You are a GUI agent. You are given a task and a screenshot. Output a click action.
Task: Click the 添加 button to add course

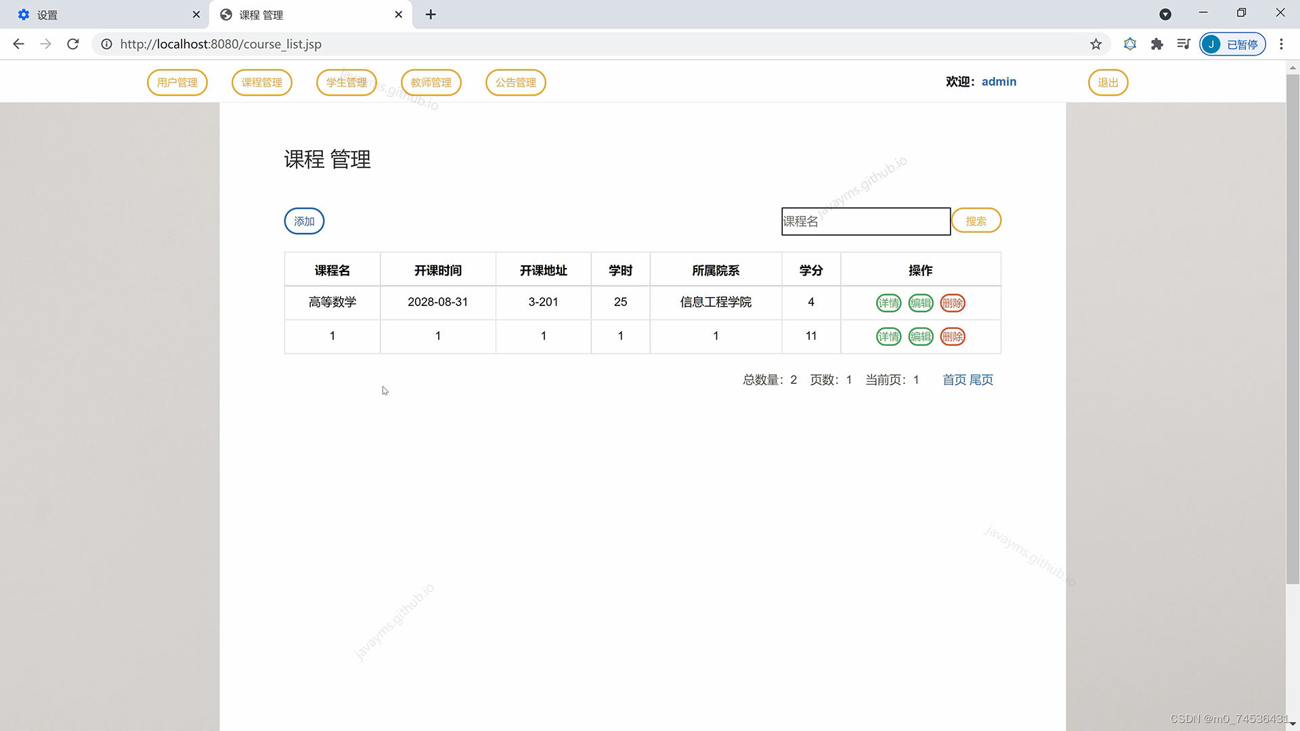pyautogui.click(x=304, y=221)
